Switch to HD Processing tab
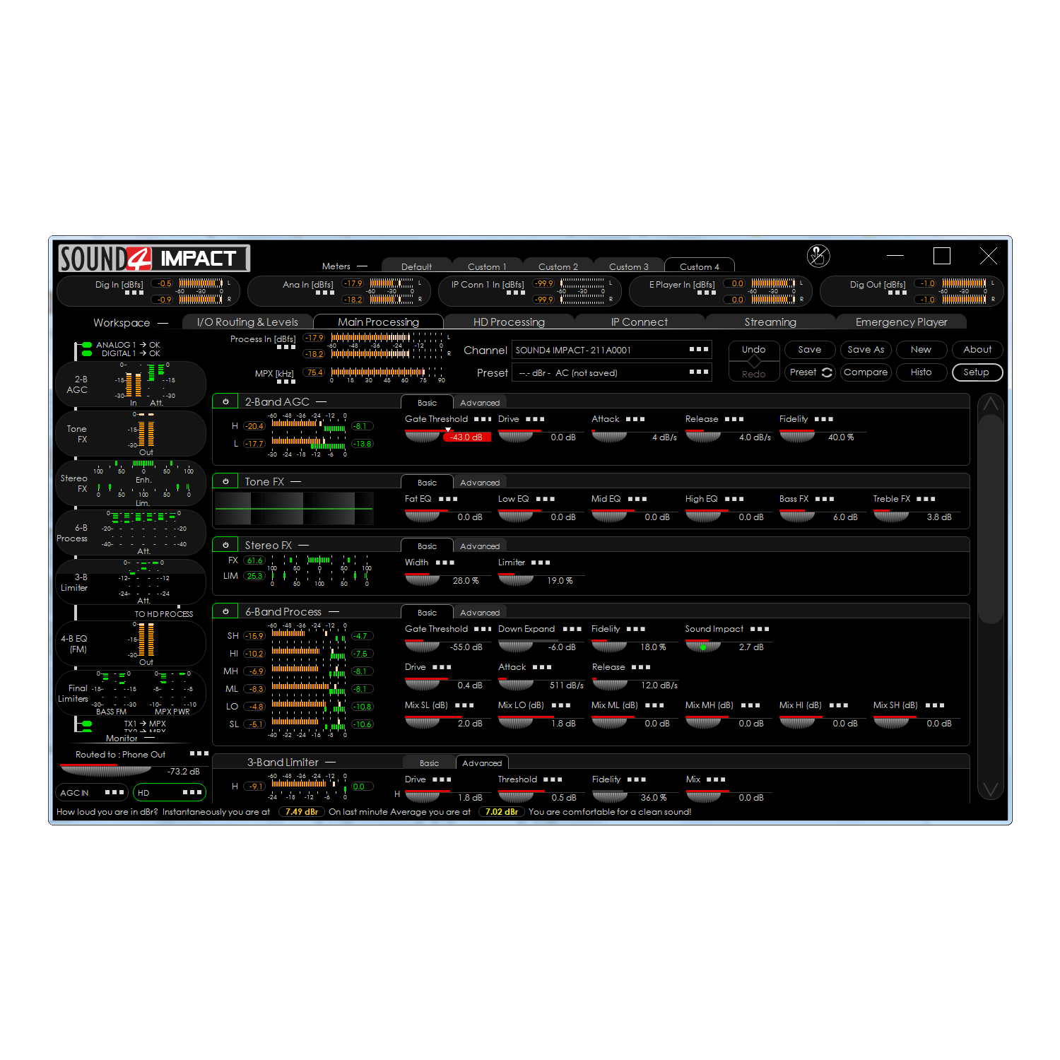 tap(509, 322)
